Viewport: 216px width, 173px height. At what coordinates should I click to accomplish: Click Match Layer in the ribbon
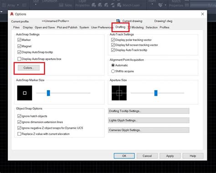point(129,5)
